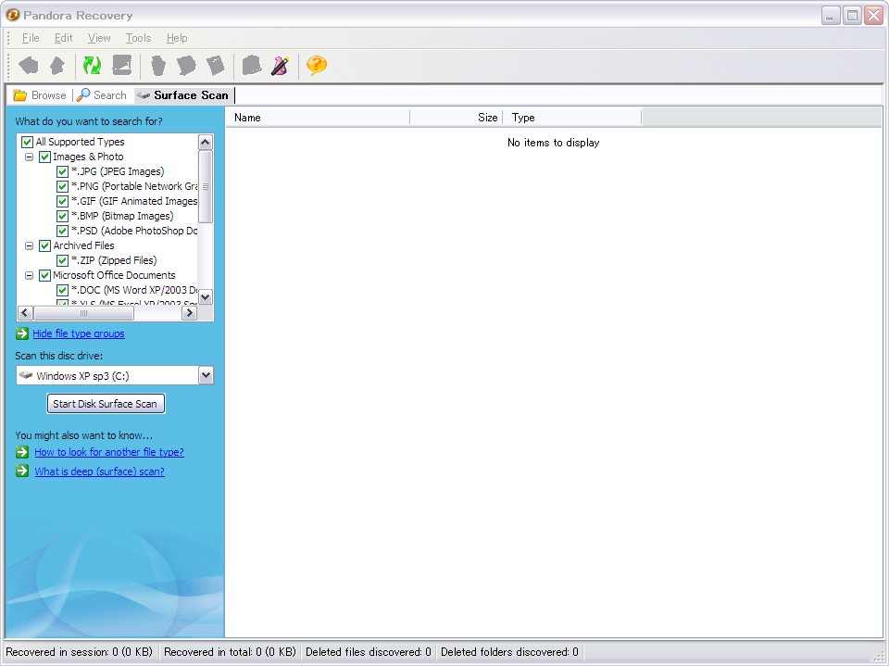
Task: Sort results by the Size column header
Action: pos(456,118)
